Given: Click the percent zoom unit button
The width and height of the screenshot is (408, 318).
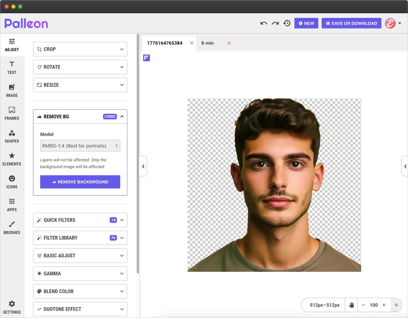Looking at the screenshot, I should (x=396, y=305).
